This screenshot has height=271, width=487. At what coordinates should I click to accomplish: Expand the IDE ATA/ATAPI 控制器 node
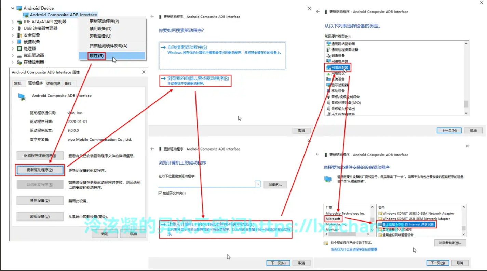pyautogui.click(x=13, y=22)
